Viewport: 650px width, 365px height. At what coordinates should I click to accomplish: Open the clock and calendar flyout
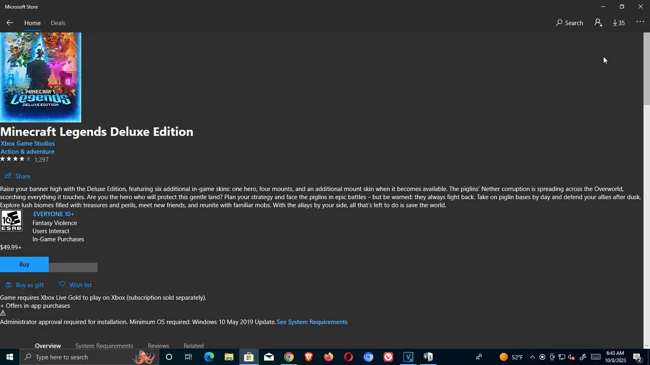coord(615,357)
